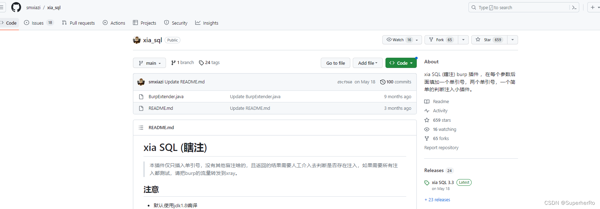Open the README outline list icon

(x=141, y=128)
